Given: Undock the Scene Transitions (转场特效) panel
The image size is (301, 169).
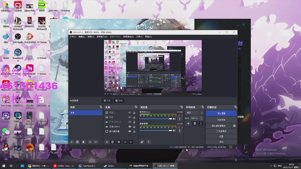Looking at the screenshot, I should click(202, 107).
